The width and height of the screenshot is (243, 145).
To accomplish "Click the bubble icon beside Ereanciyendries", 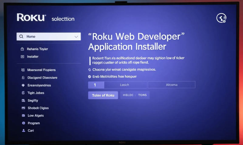I will click(x=23, y=85).
